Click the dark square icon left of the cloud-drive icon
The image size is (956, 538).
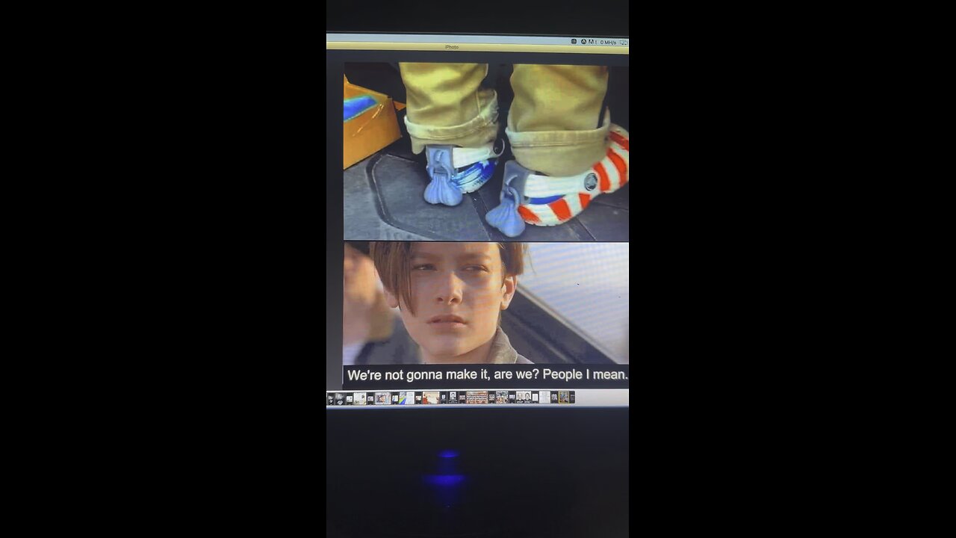pyautogui.click(x=574, y=42)
